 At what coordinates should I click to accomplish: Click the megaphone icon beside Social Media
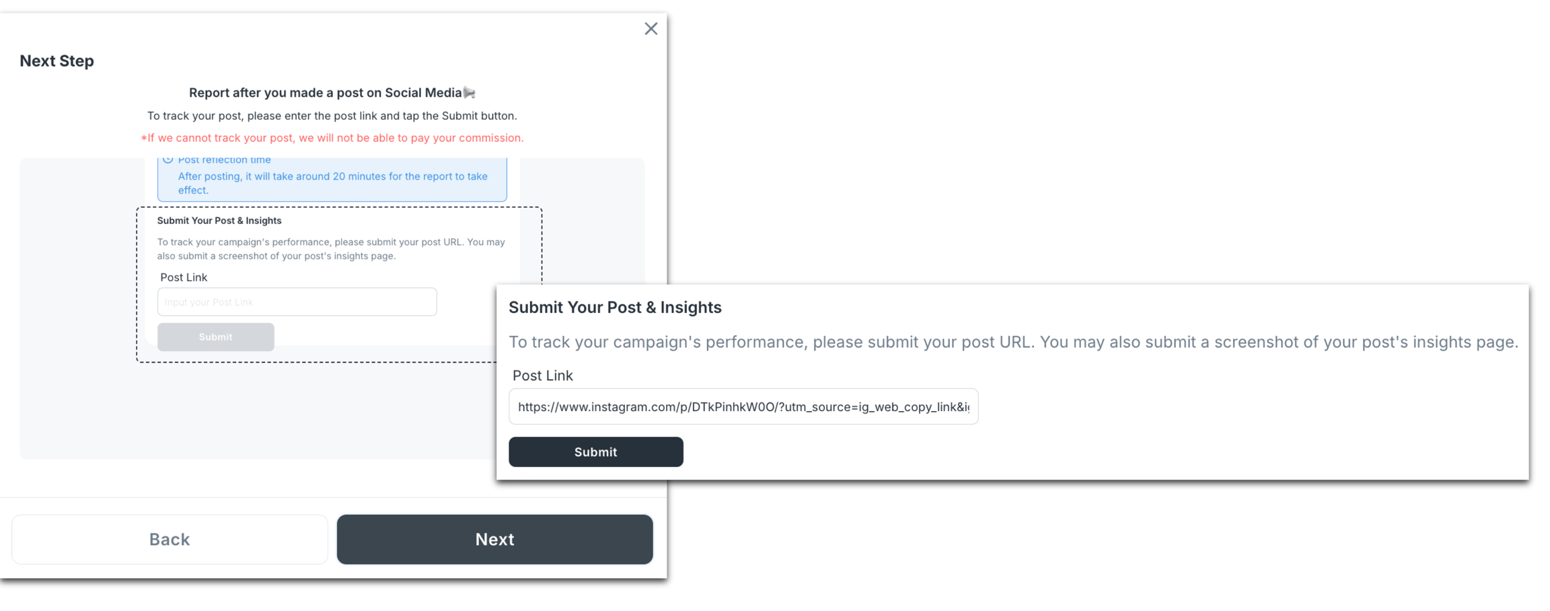[470, 93]
